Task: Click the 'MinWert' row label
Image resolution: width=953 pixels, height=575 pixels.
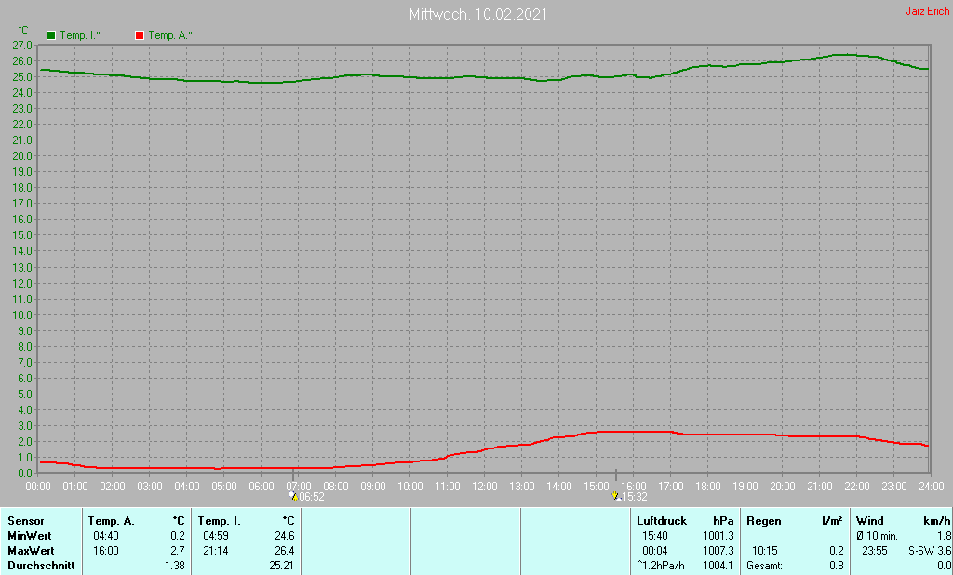Action: click(29, 536)
